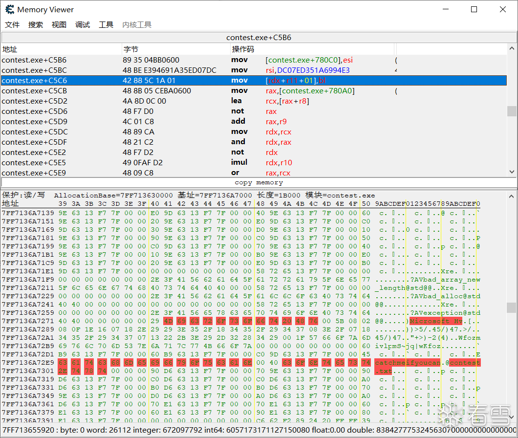Click highlighted ASCII text 'Microsoft Hv'
The image size is (518, 438).
436,321
